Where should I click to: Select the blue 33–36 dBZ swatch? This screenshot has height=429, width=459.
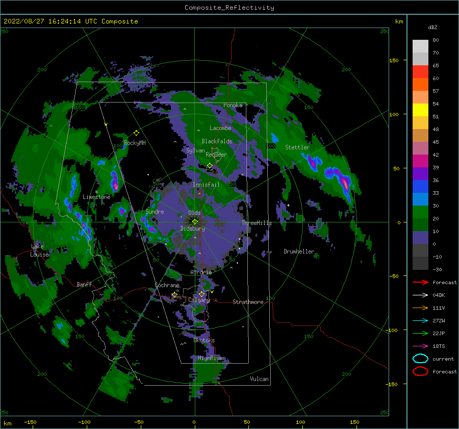[x=420, y=186]
